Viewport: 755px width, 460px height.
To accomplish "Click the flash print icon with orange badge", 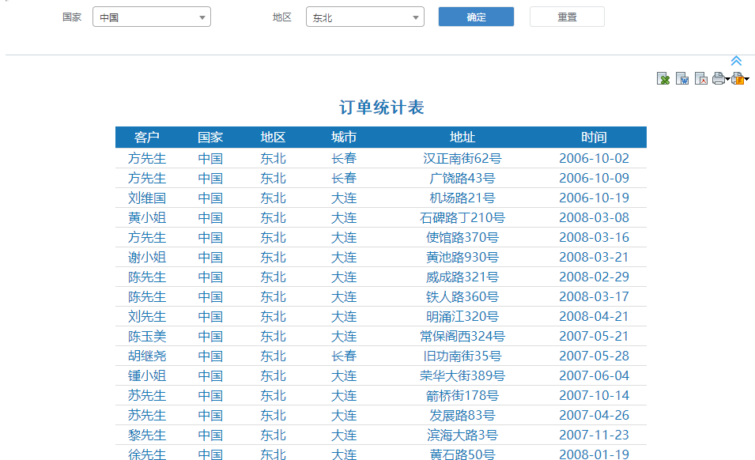I will tap(738, 78).
